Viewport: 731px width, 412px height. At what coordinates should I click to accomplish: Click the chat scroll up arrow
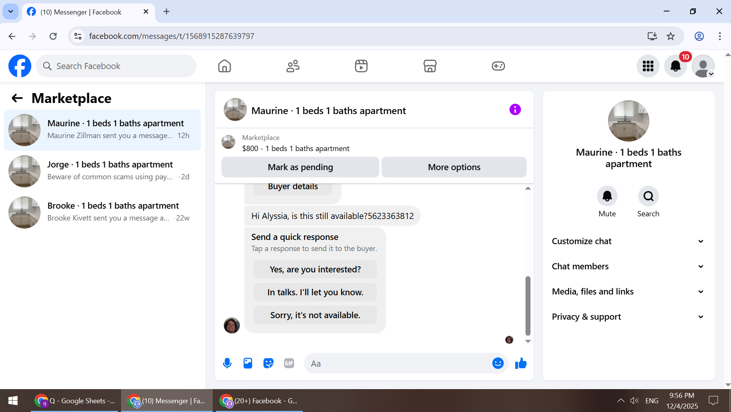point(528,188)
